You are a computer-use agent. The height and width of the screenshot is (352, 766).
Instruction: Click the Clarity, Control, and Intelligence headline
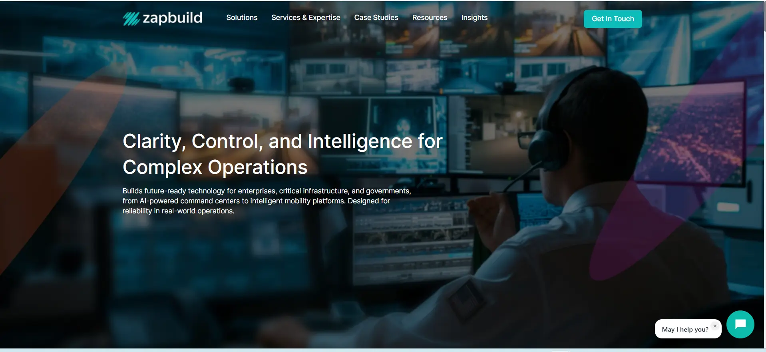[283, 154]
